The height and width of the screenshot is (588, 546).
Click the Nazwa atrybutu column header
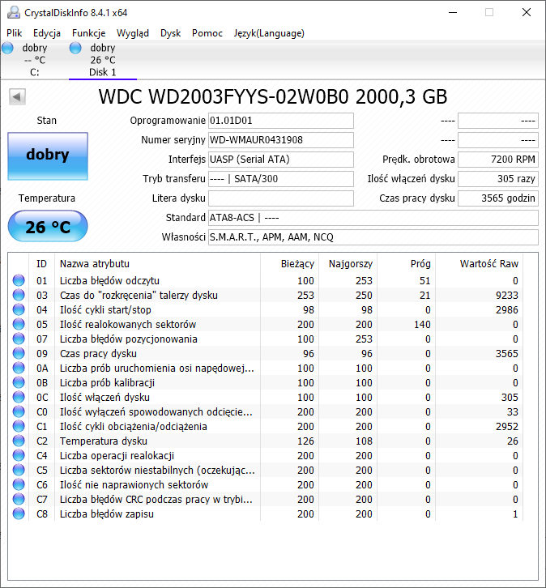157,263
